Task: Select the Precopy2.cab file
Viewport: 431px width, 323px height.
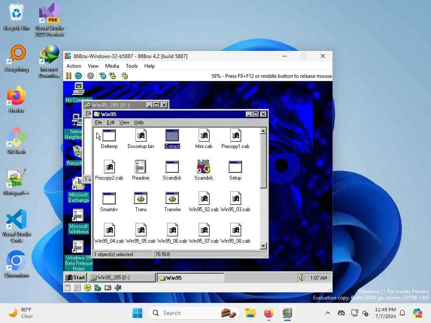Action: click(x=109, y=170)
